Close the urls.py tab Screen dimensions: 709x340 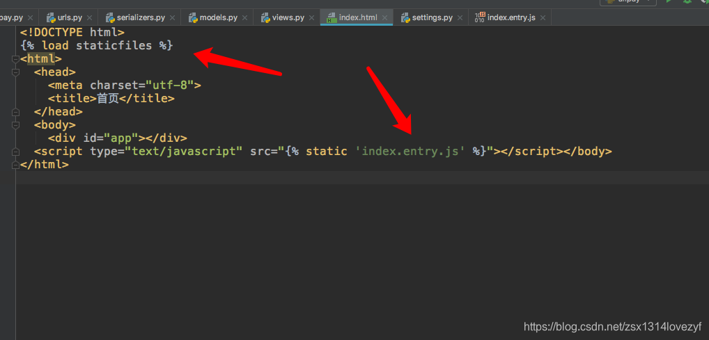[x=90, y=18]
